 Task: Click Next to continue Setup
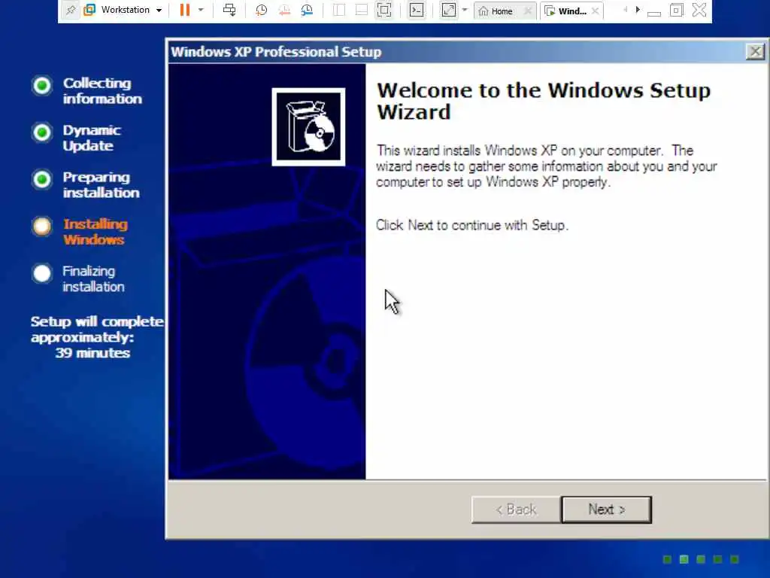[x=607, y=510]
